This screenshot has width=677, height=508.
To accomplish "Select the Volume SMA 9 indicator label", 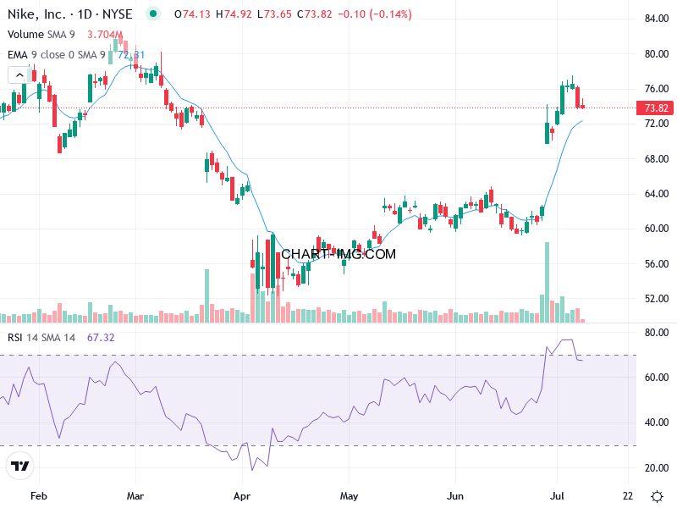I will click(41, 35).
